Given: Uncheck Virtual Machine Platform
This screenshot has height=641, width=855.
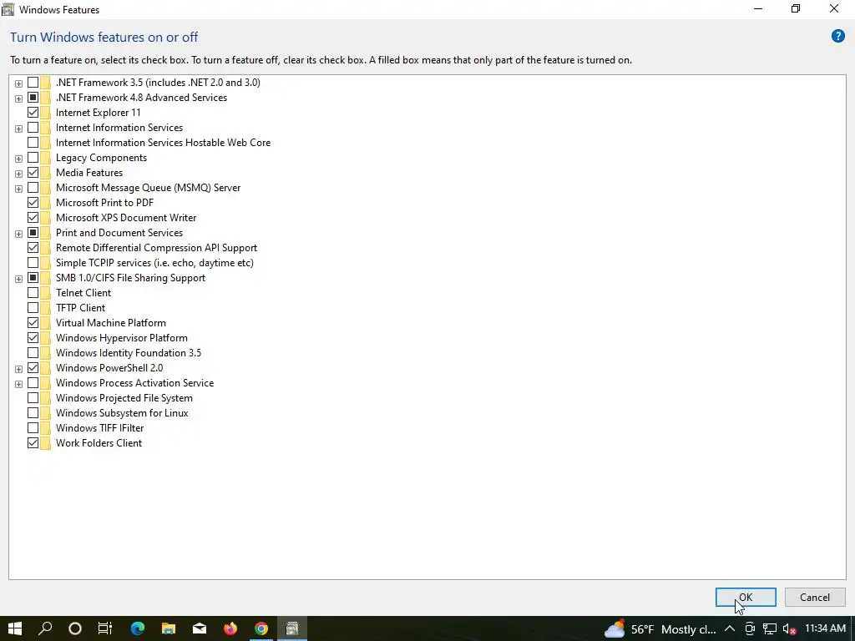Looking at the screenshot, I should point(33,323).
